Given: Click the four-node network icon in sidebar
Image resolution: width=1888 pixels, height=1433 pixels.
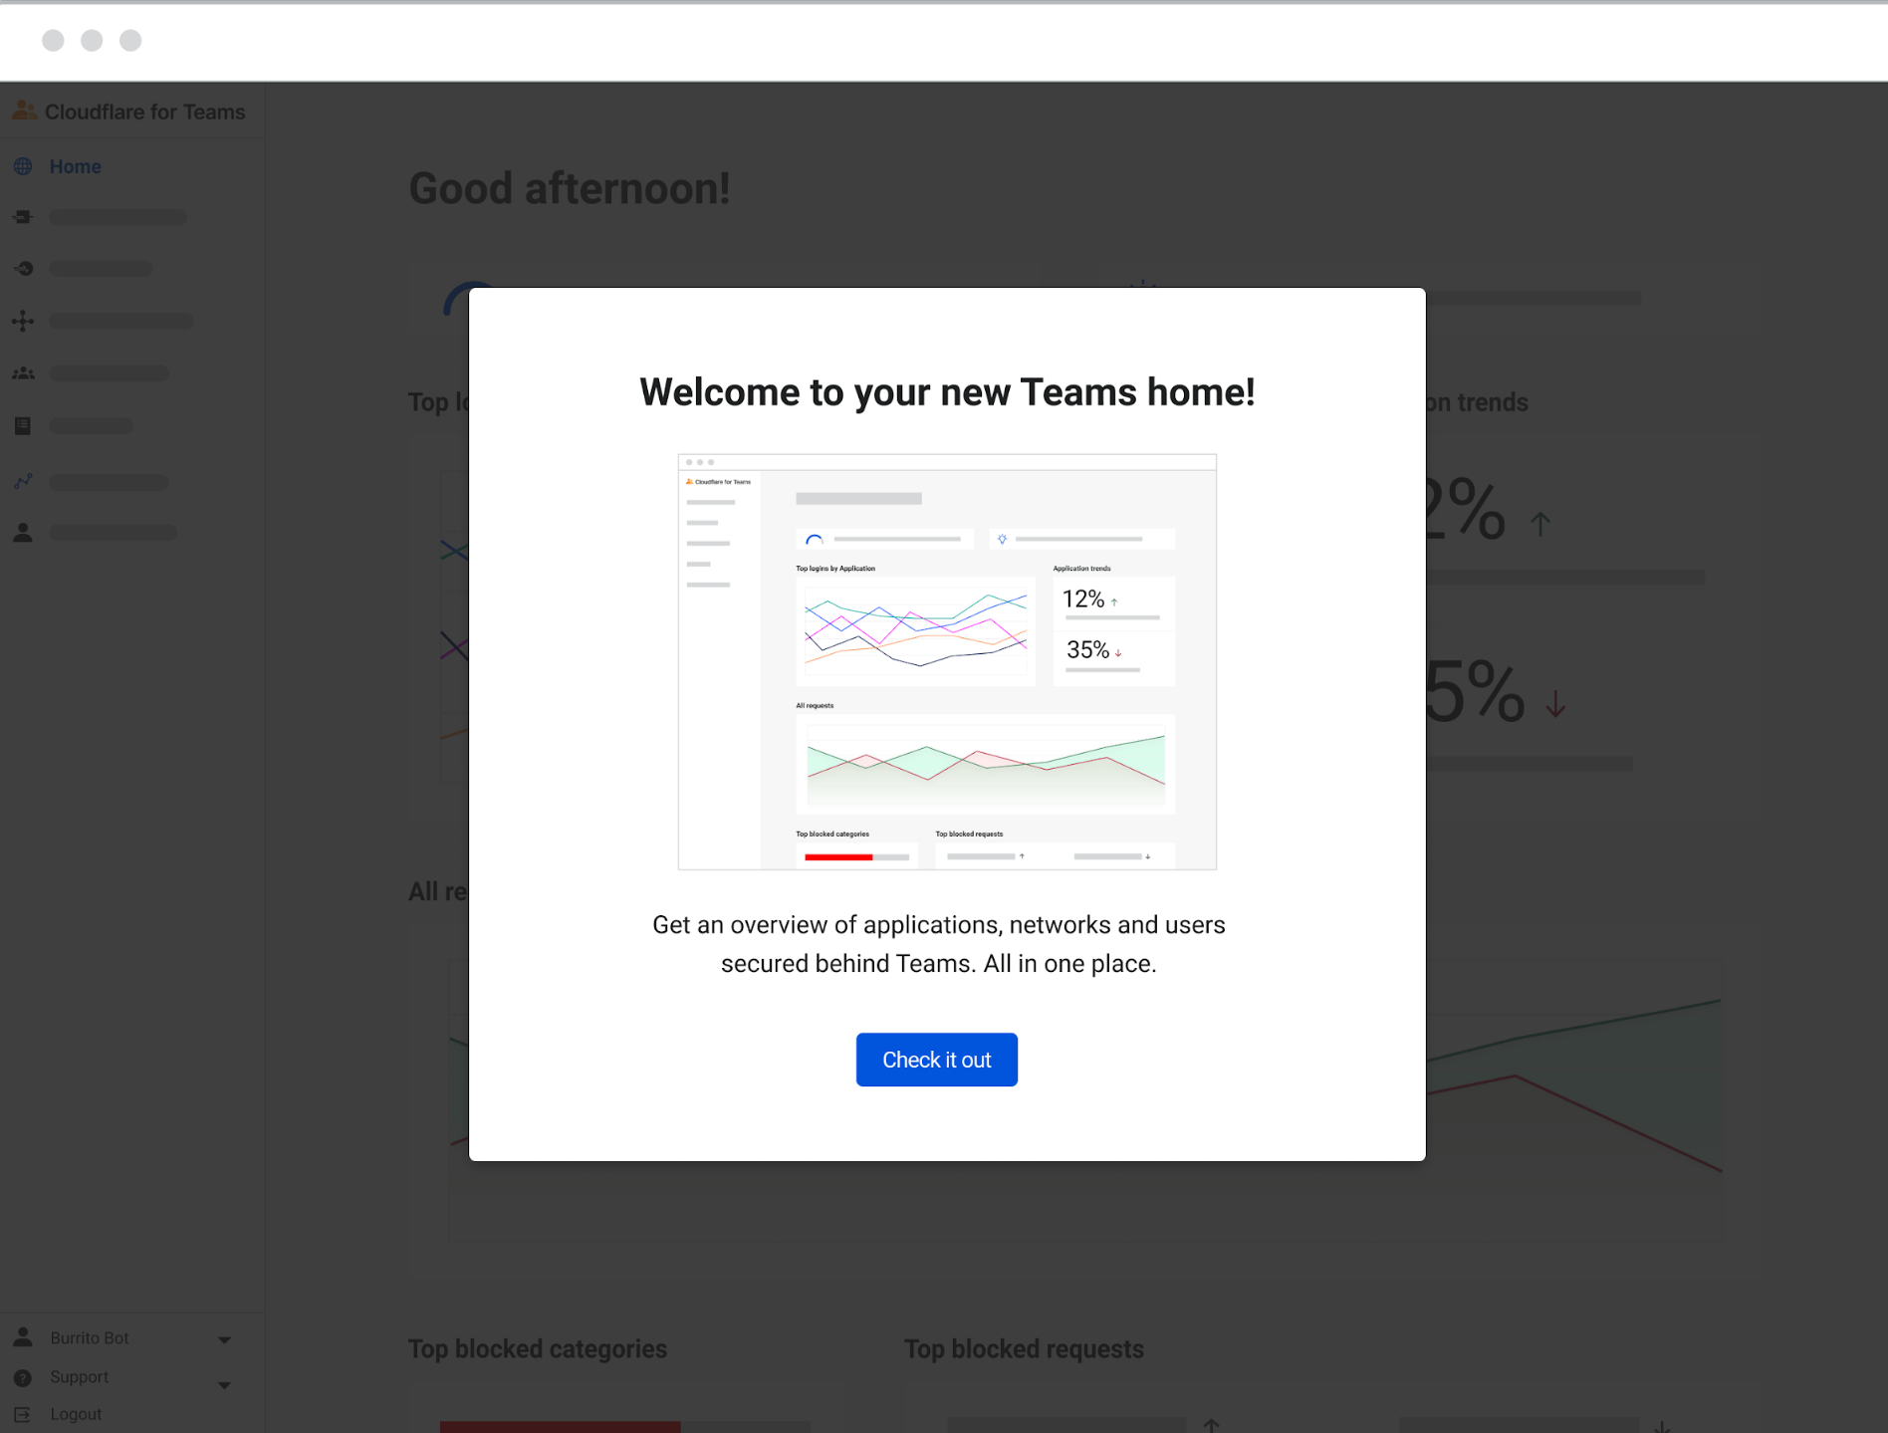Looking at the screenshot, I should pyautogui.click(x=23, y=321).
